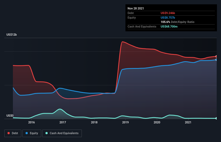Click the US$12b y-axis label

pyautogui.click(x=12, y=35)
